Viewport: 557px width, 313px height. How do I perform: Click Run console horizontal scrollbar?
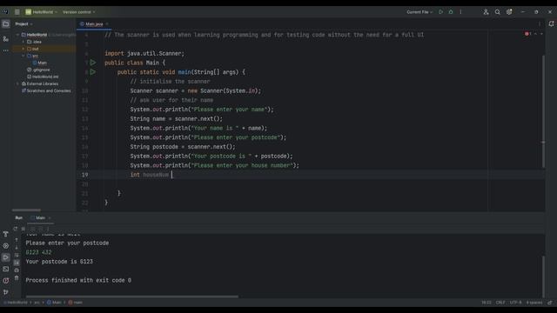coord(131,296)
